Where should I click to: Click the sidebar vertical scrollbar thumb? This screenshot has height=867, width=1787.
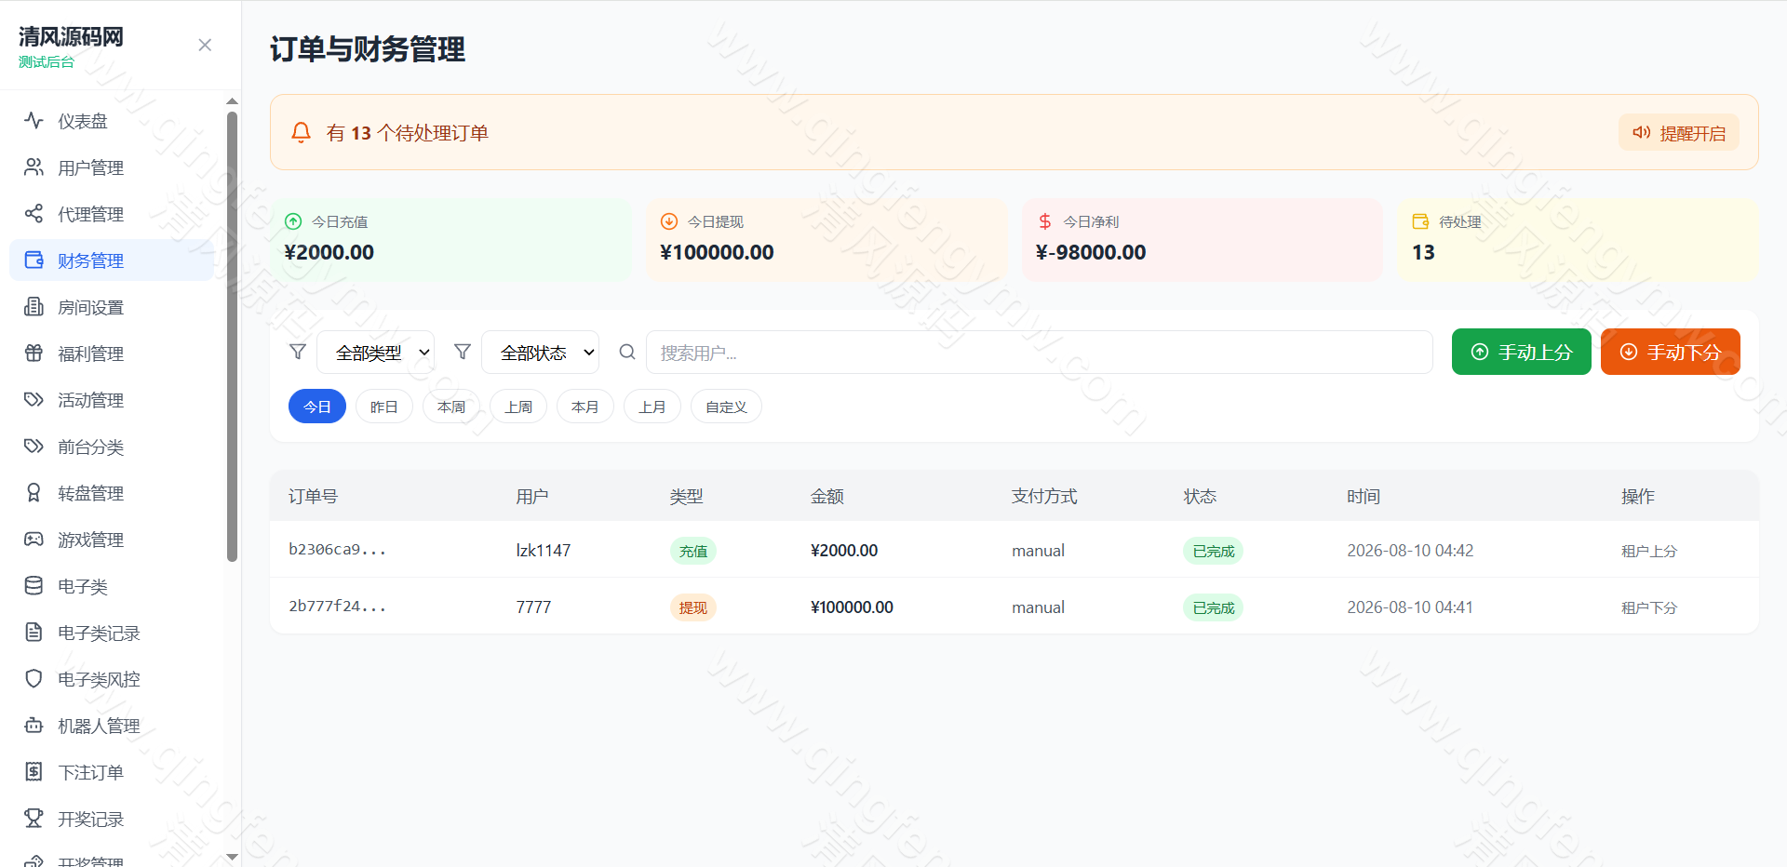click(232, 337)
